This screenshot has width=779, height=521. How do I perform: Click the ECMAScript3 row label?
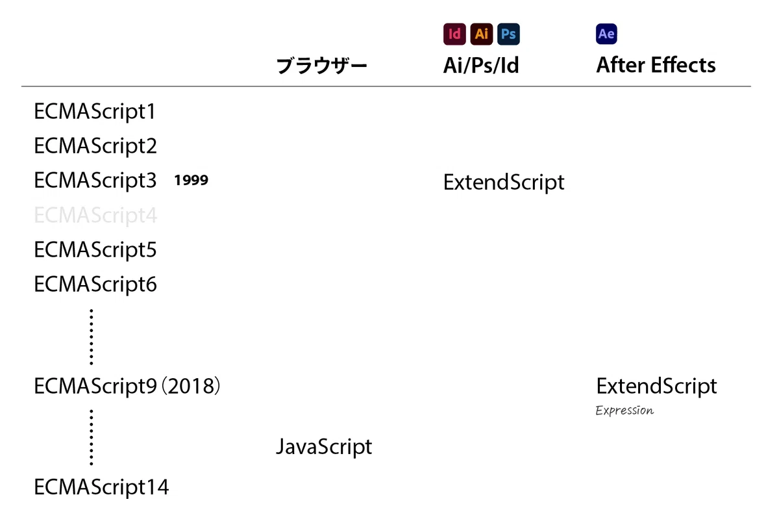(x=95, y=181)
